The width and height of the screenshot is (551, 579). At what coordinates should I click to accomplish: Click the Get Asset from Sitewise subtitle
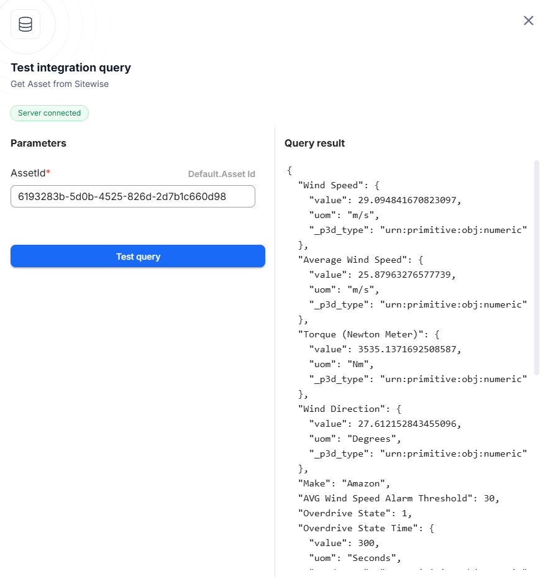tap(60, 84)
